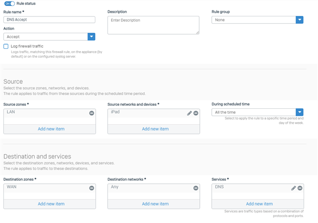The image size is (318, 223).
Task: Remove DNS from Services
Action: click(300, 188)
